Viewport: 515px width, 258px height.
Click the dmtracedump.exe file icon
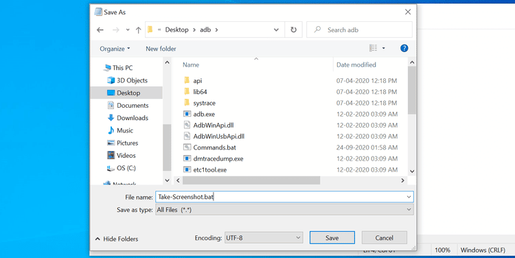pyautogui.click(x=187, y=159)
